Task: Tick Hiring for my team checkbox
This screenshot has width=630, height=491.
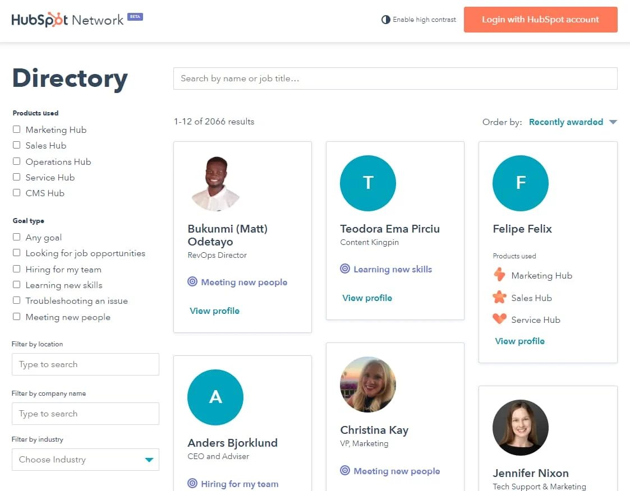Action: (16, 268)
